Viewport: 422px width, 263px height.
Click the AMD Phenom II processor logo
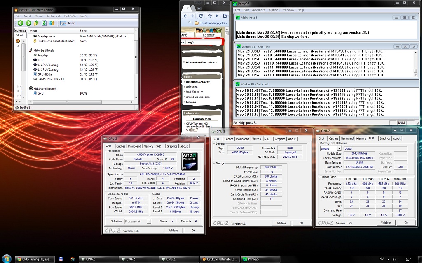(x=190, y=161)
